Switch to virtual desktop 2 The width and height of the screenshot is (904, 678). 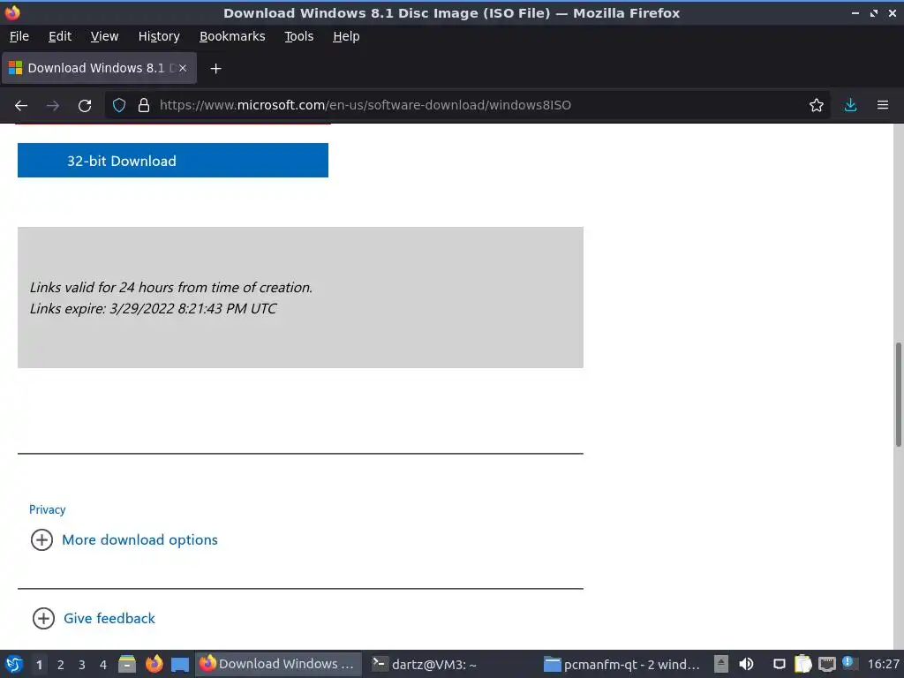point(61,665)
